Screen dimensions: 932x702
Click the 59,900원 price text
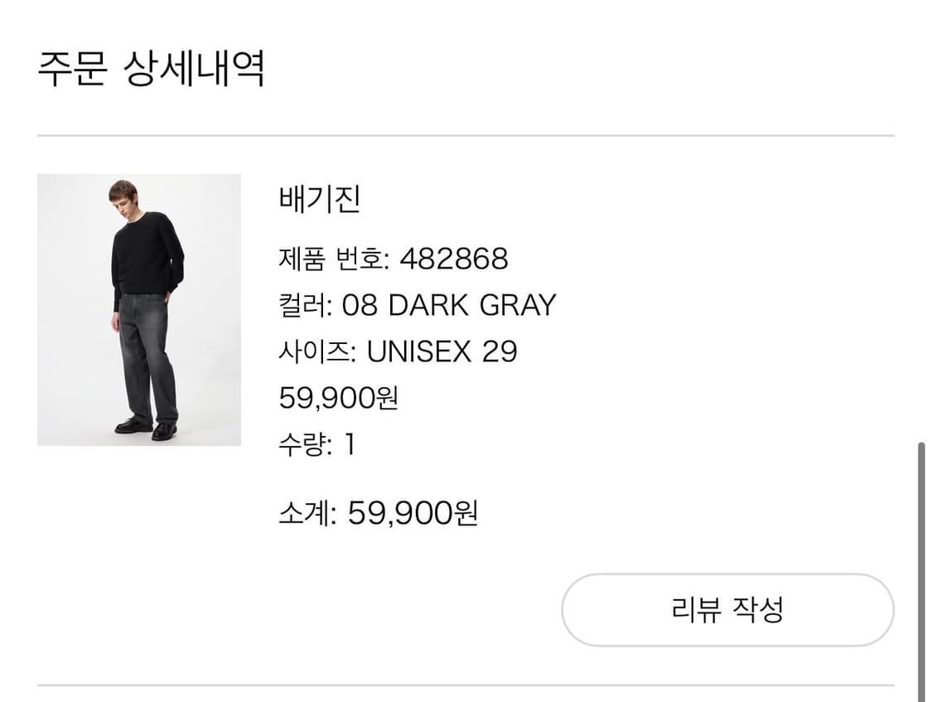coord(339,398)
